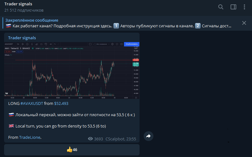Open the AVAXUSDT chart image preview

(72, 70)
